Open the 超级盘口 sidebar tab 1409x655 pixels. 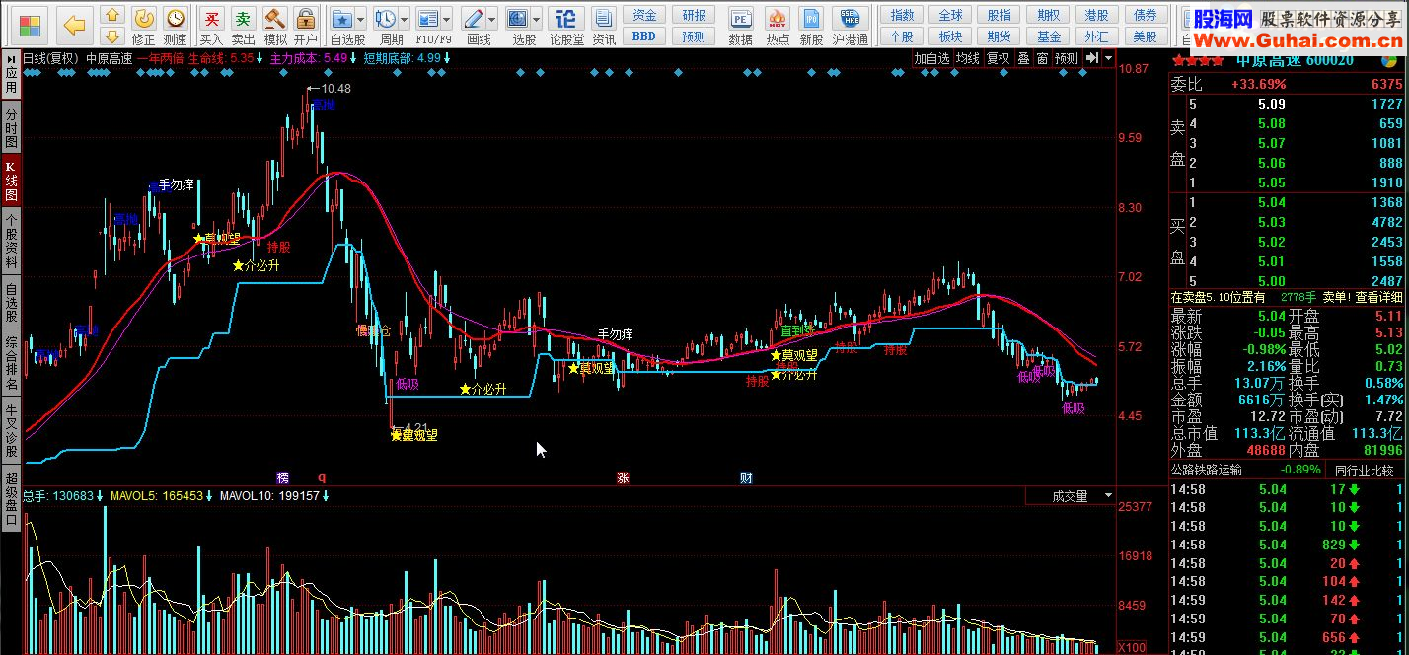coord(11,500)
